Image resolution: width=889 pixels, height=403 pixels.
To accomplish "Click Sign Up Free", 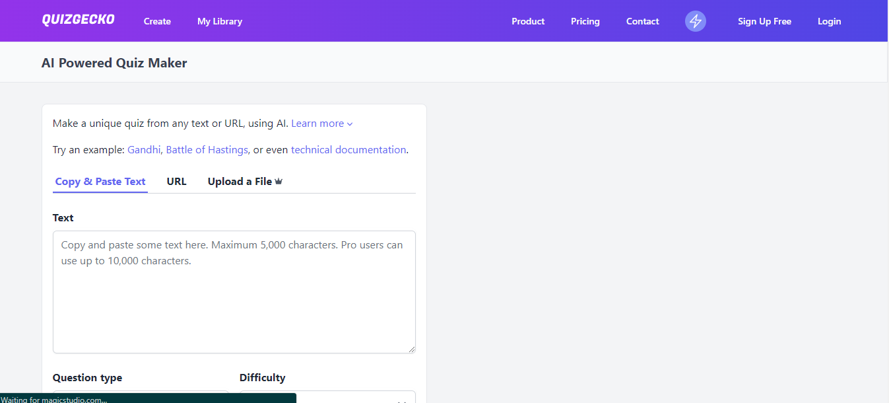I will [x=764, y=21].
